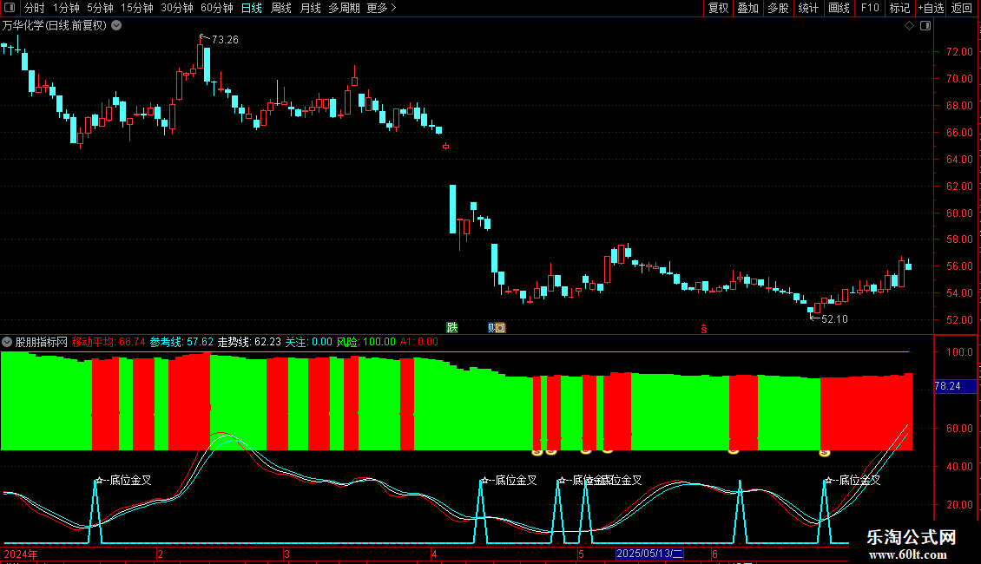Click the 风险: 100.00 legend value
Screen dimensions: 981x564
pyautogui.click(x=366, y=342)
